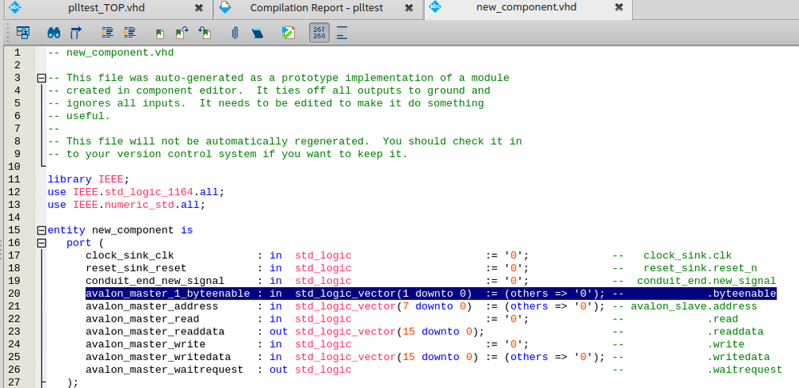This screenshot has height=388, width=799.
Task: Click the paperclip Insert File icon
Action: point(234,33)
